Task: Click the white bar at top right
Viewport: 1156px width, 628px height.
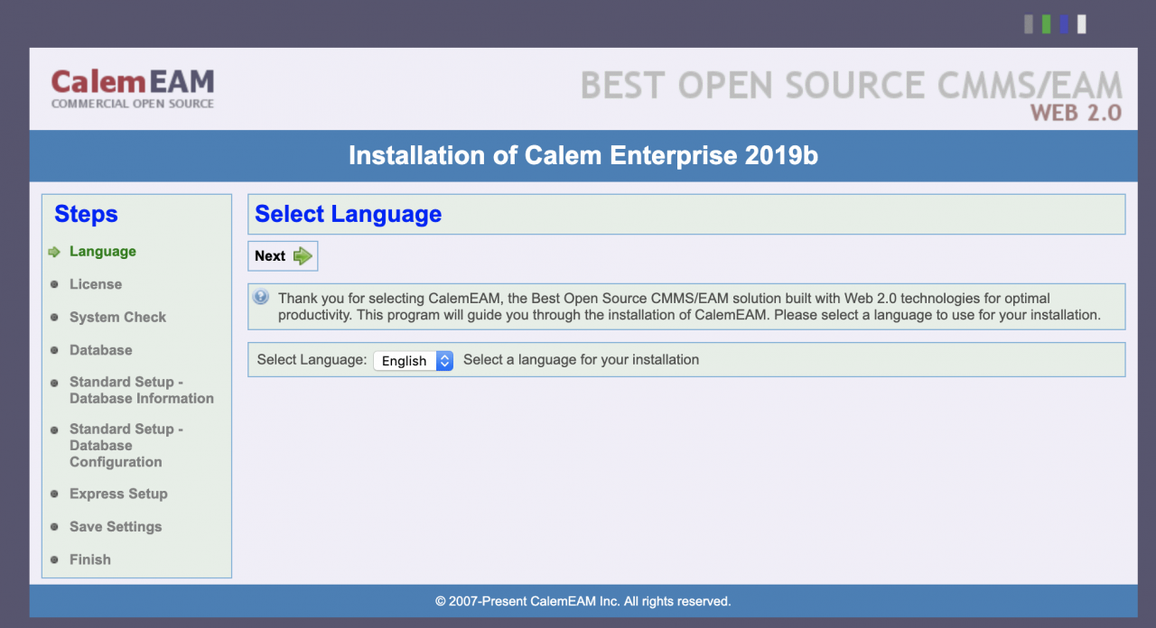Action: (x=1082, y=24)
